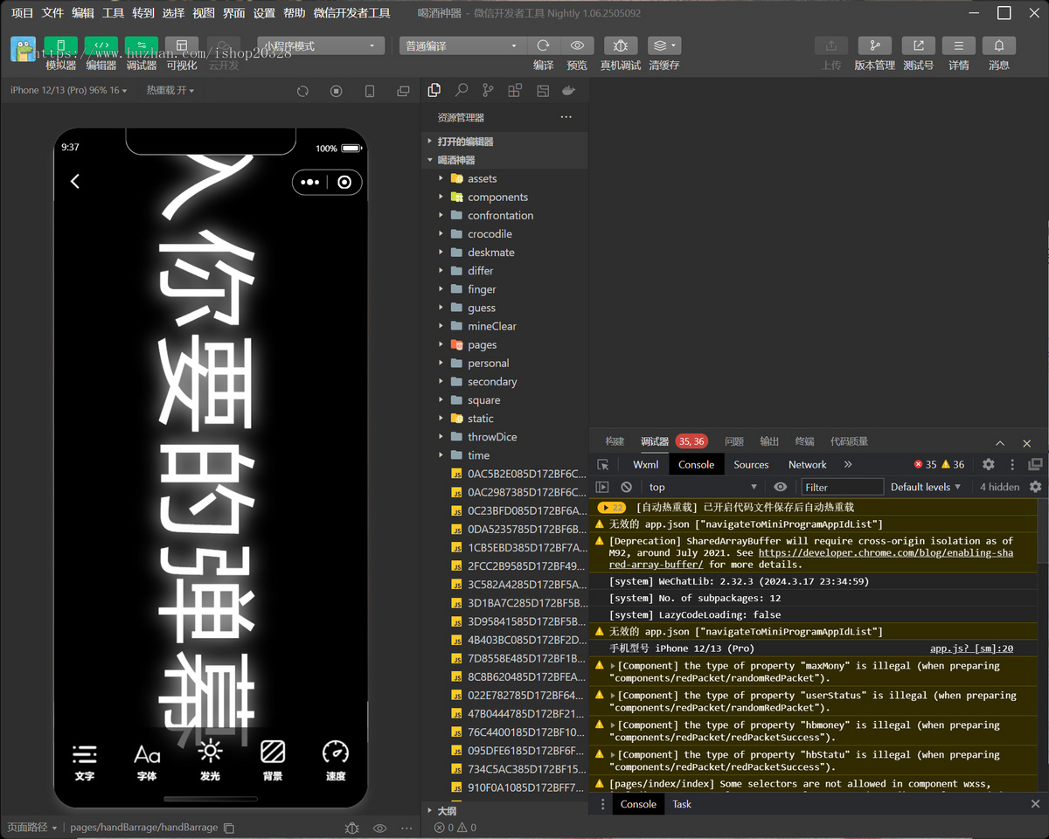Detach the simulator into separate window
Viewport: 1049px width, 839px height.
tap(403, 91)
